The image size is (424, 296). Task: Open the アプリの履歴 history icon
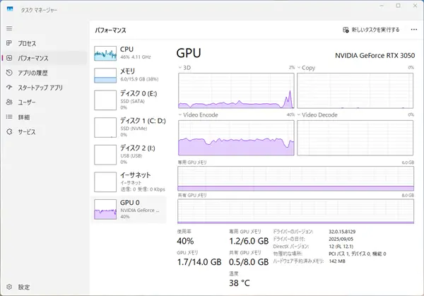coord(9,73)
